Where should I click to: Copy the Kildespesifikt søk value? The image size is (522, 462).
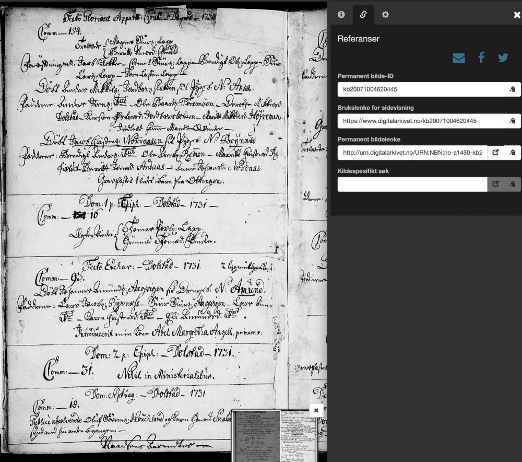(512, 184)
